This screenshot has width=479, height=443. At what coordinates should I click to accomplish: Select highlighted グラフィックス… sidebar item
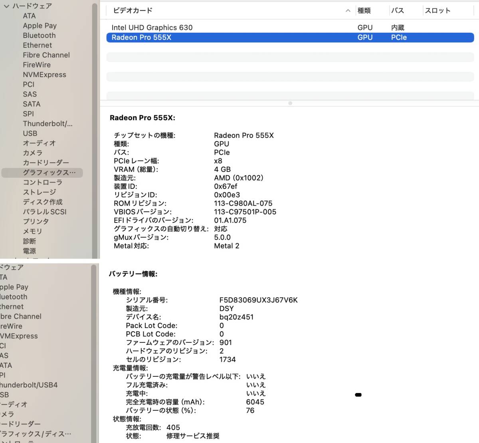click(x=42, y=173)
